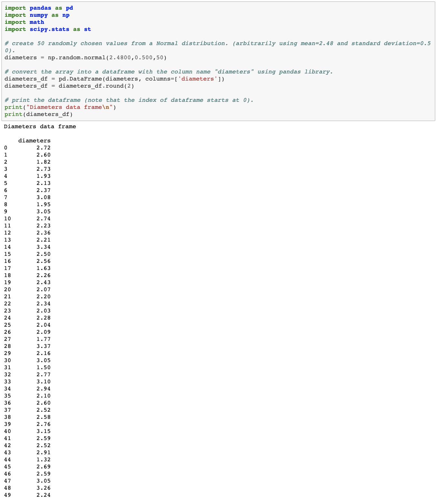Click value 1.63 in row 17

click(x=44, y=268)
